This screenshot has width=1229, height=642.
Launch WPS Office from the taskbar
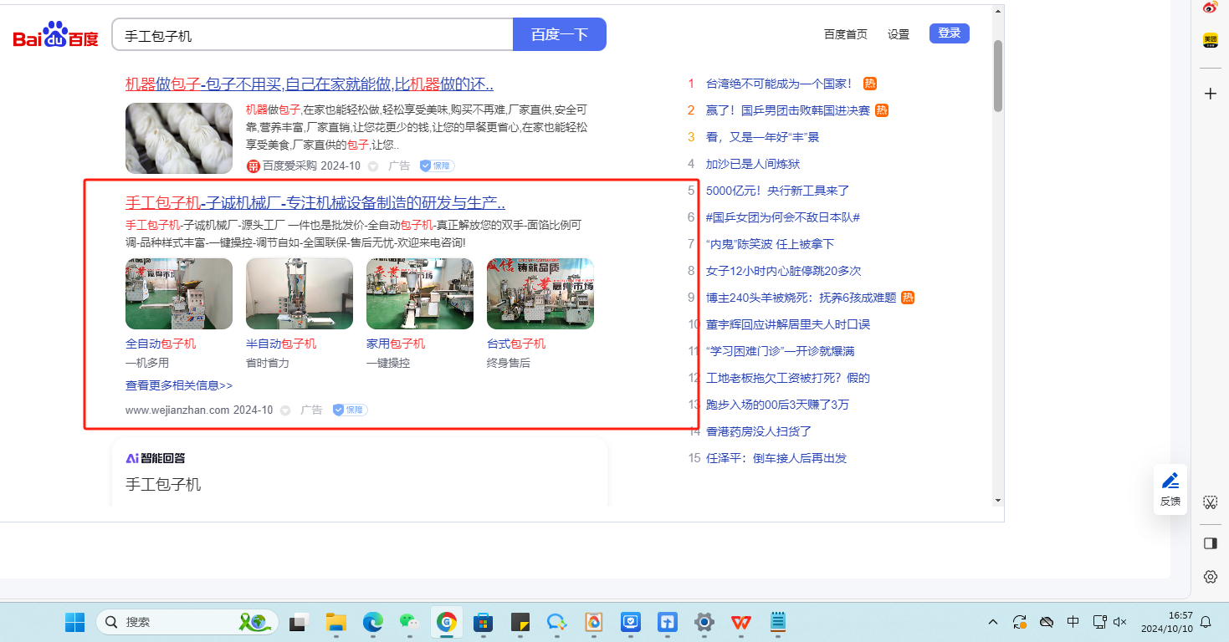pos(740,622)
